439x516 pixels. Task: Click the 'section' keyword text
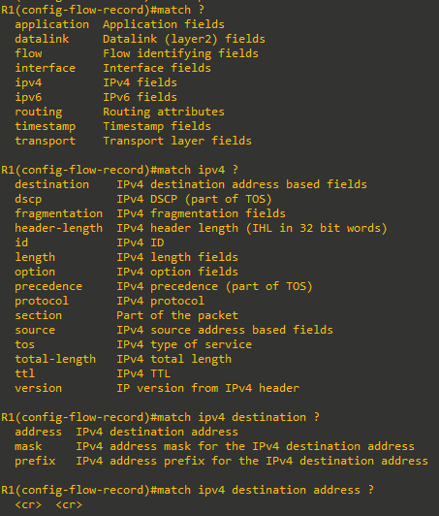click(x=39, y=315)
